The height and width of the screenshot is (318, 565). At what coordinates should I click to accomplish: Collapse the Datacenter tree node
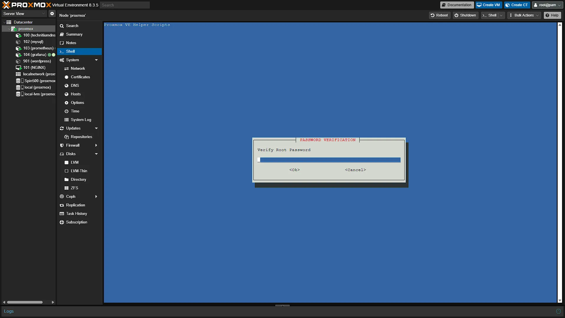pos(4,22)
